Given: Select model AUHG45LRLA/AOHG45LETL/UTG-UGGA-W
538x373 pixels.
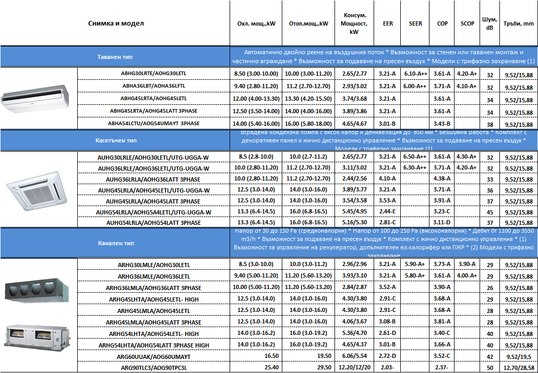Looking at the screenshot, I should pos(154,190).
